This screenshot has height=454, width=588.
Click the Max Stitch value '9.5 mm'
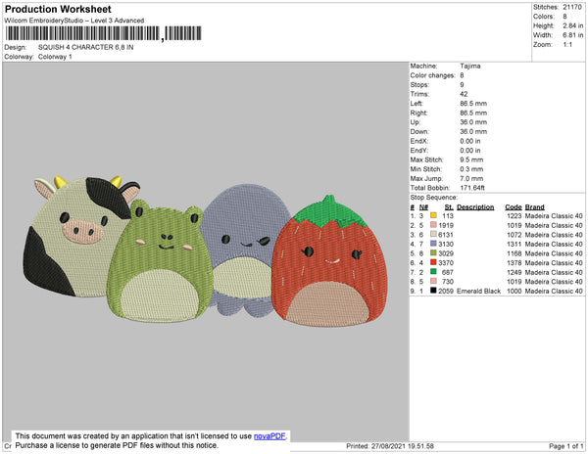click(x=471, y=159)
